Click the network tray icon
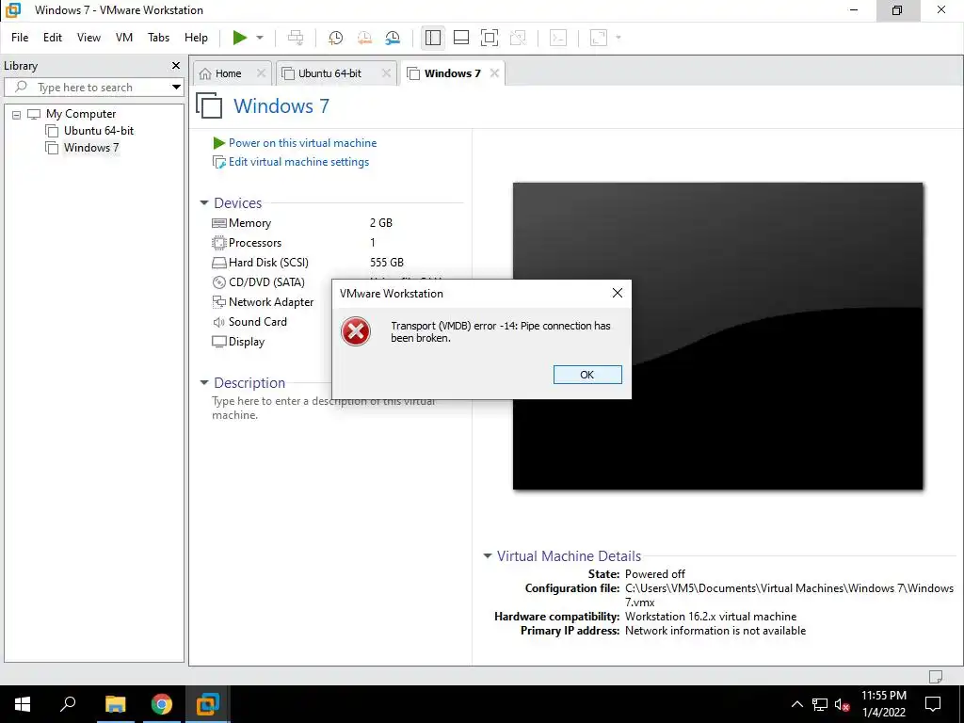 point(820,704)
